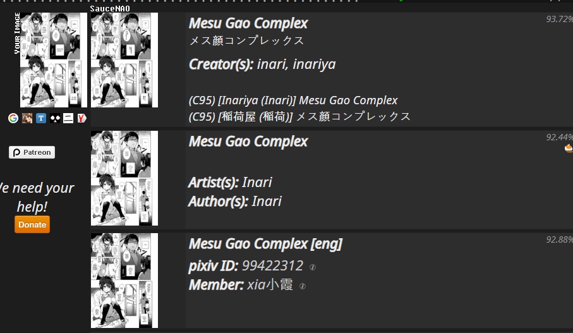
Task: Click the 'Mesu Gao Complex [eng]' title
Action: point(265,244)
